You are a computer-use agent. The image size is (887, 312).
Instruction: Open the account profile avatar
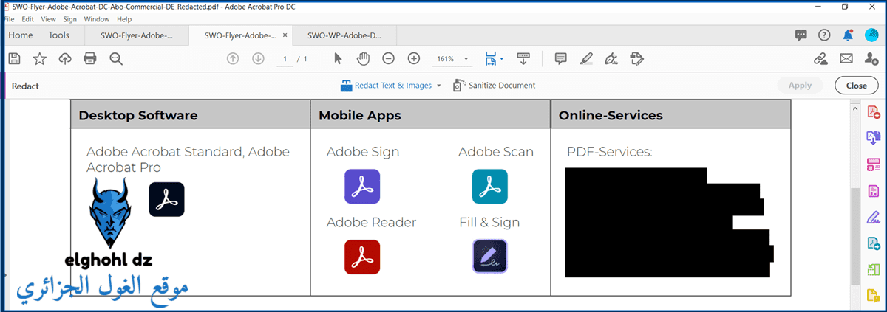(x=871, y=35)
